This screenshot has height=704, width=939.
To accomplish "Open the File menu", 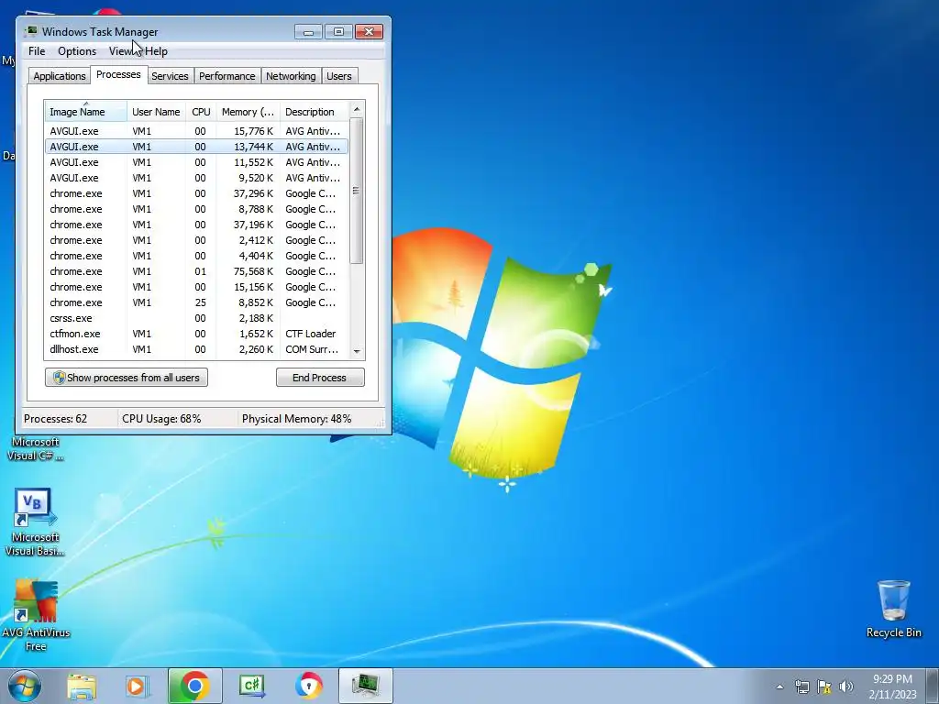I will coord(37,51).
